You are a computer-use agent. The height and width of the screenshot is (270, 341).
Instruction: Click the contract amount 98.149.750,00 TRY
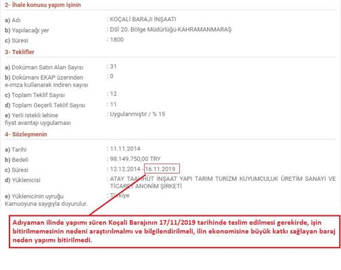pos(135,159)
